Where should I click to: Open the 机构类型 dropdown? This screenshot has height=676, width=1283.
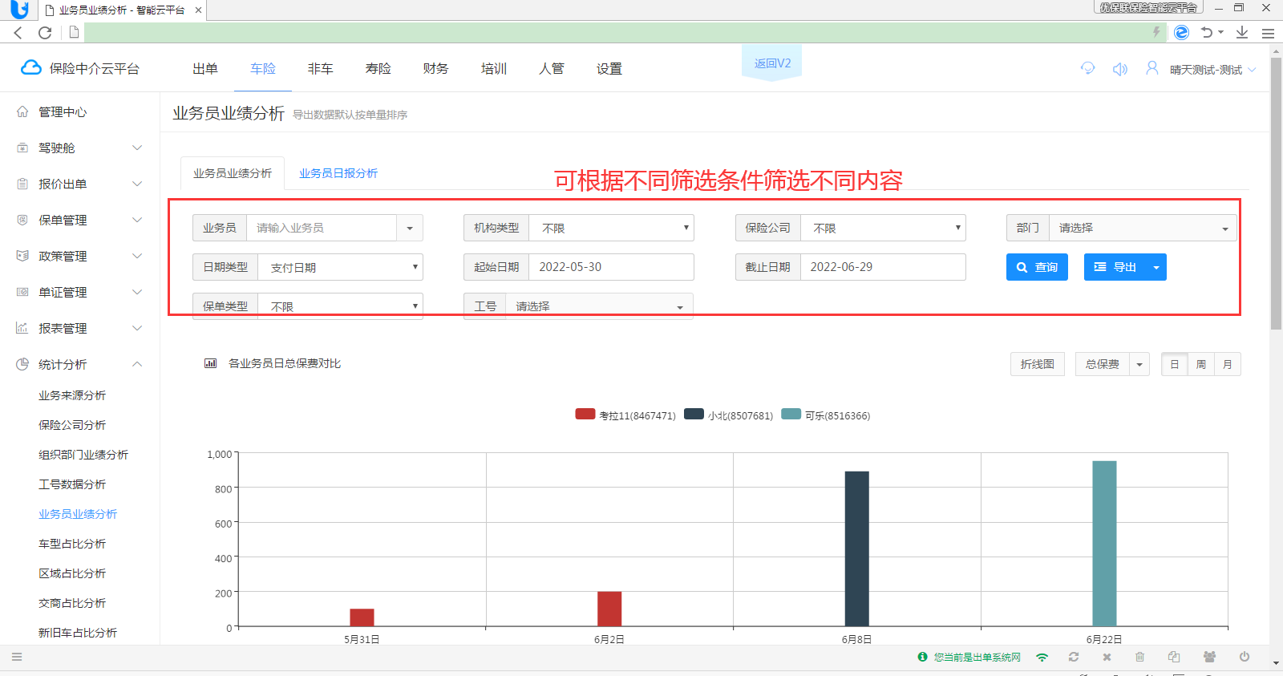click(x=611, y=228)
